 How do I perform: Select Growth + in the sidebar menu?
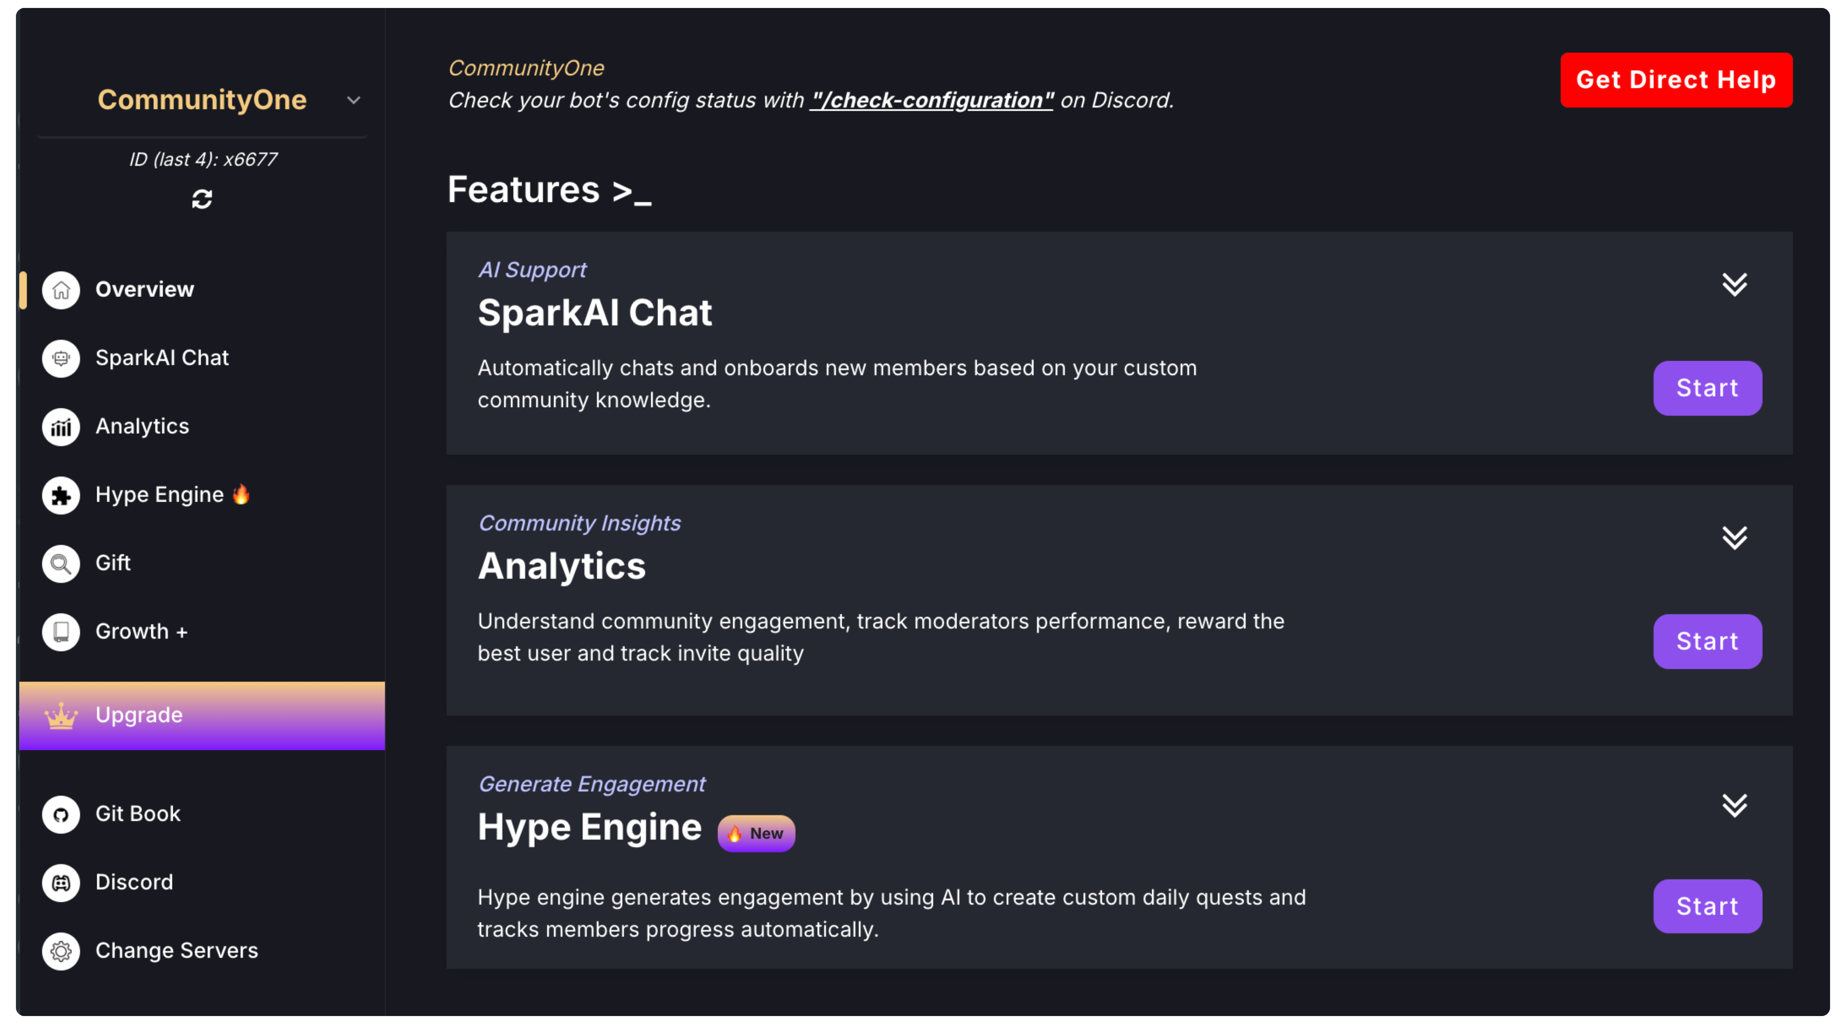click(141, 631)
